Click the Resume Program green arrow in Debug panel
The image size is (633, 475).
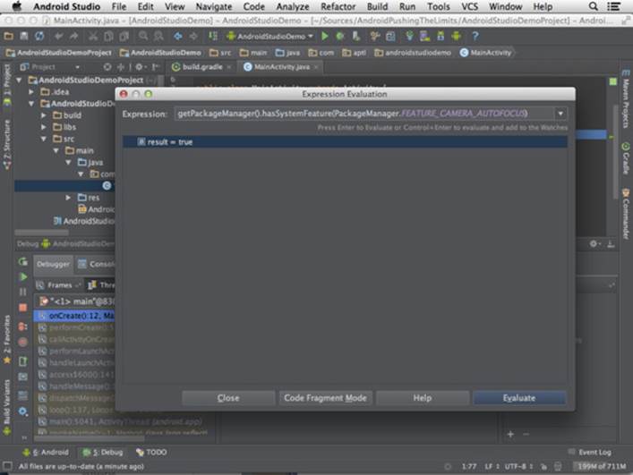(23, 276)
